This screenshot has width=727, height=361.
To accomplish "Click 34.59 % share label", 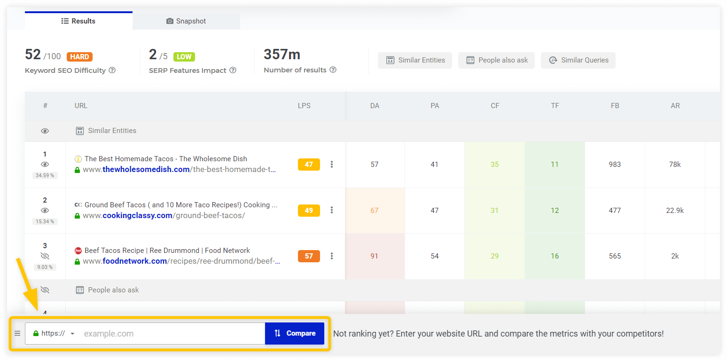I will [45, 175].
